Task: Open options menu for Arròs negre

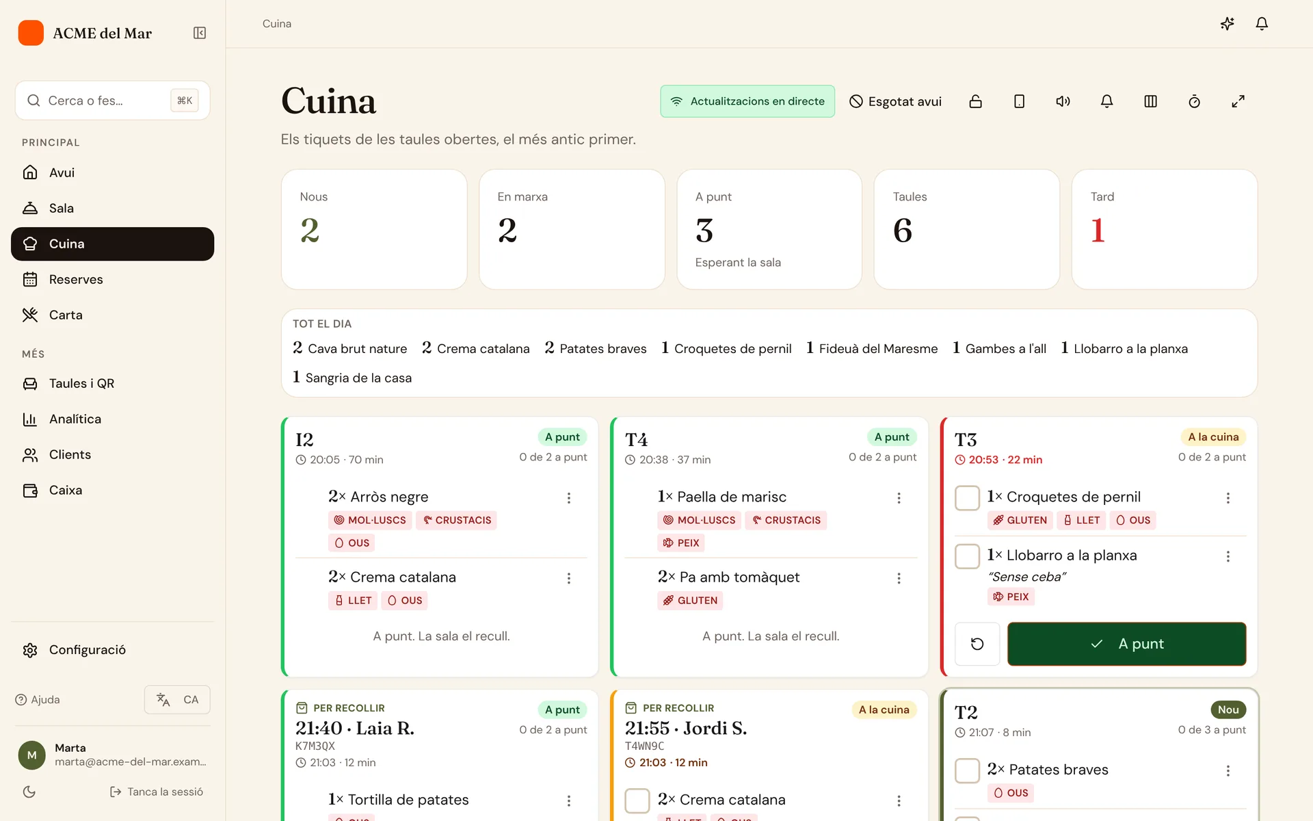Action: (569, 498)
